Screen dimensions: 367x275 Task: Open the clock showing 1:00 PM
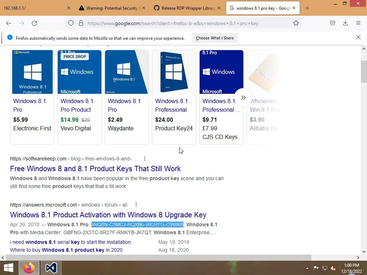(352, 268)
